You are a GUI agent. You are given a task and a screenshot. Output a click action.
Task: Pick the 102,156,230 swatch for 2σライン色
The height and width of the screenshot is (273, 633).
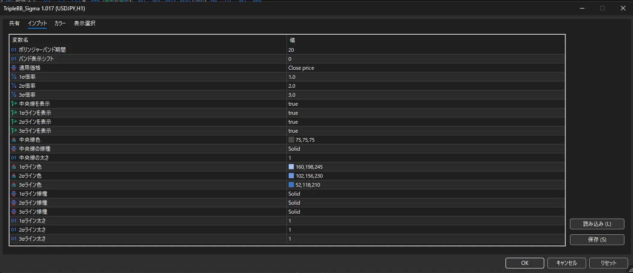pyautogui.click(x=291, y=176)
